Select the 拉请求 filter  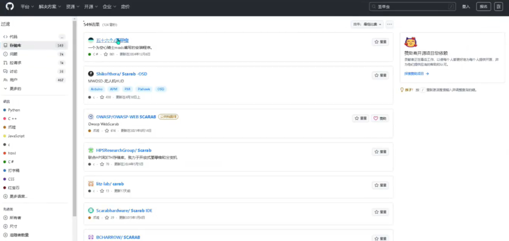[x=34, y=63]
